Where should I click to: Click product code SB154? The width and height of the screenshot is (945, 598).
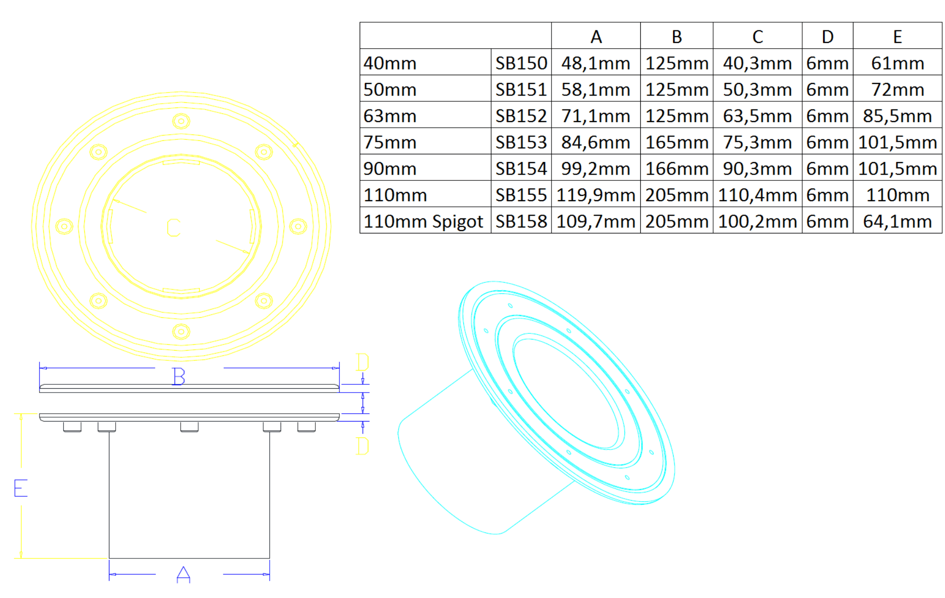coord(521,168)
